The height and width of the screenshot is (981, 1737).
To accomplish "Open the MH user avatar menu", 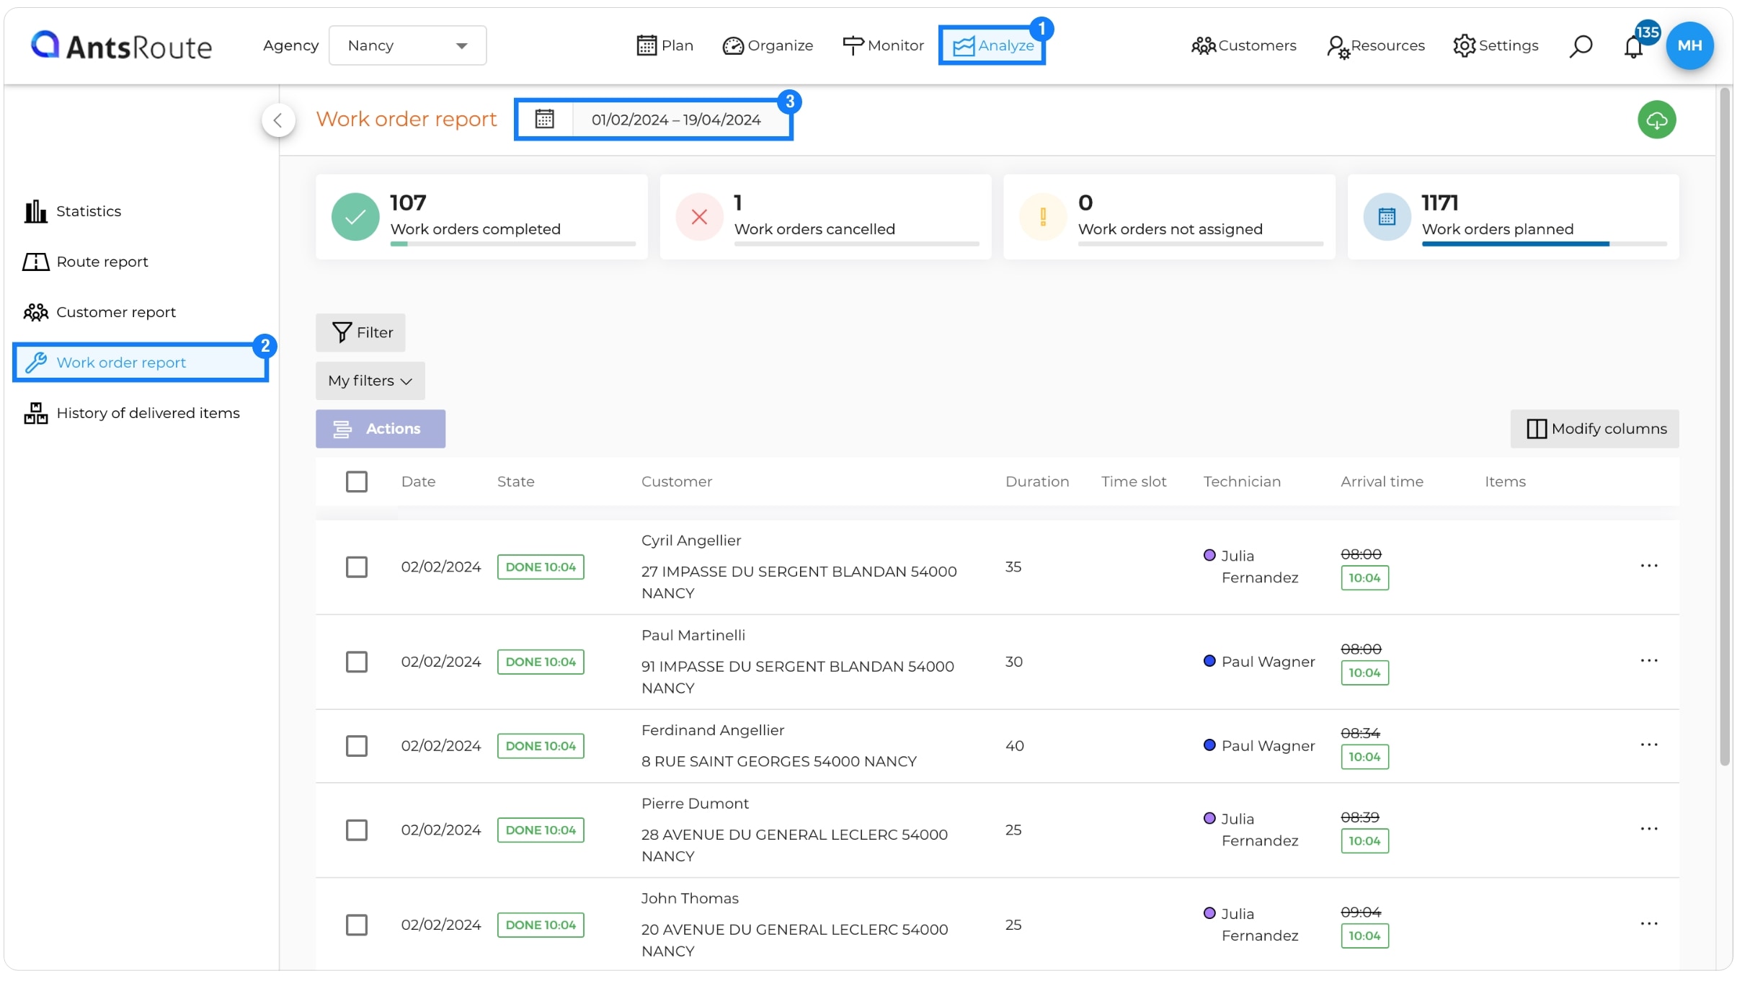I will click(1689, 45).
